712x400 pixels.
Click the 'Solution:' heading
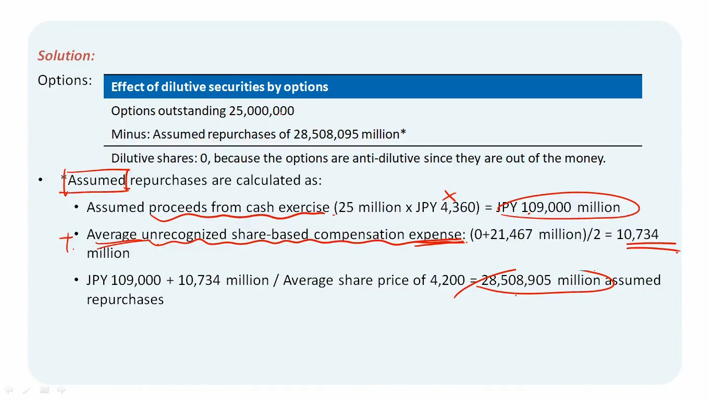(x=67, y=56)
